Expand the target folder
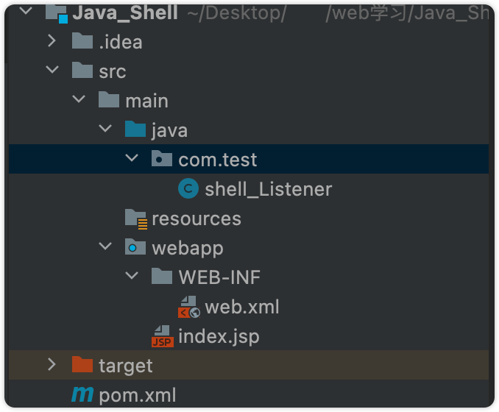 click(52, 365)
